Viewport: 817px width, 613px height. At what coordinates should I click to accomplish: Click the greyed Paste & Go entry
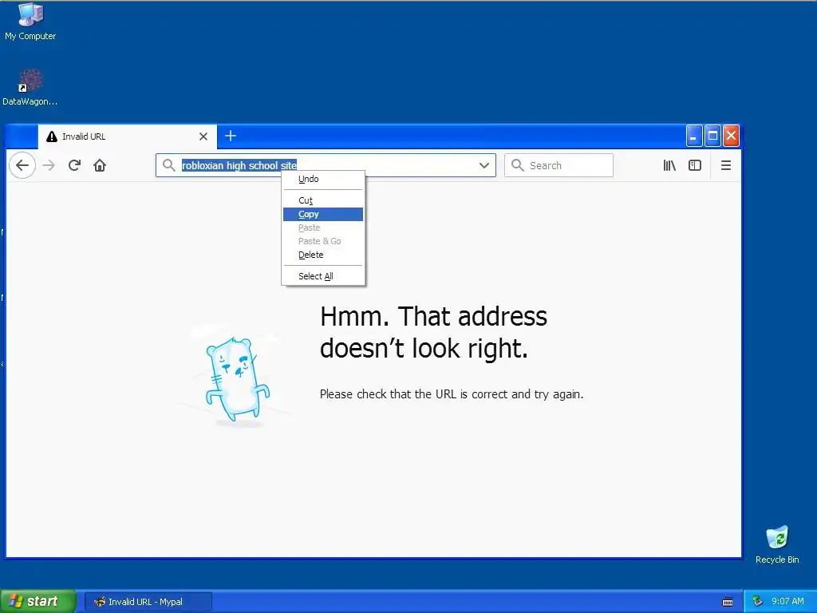(x=323, y=241)
